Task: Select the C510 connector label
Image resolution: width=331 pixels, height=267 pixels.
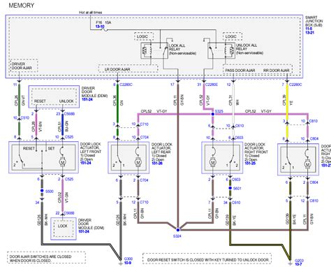Action: tap(25, 118)
